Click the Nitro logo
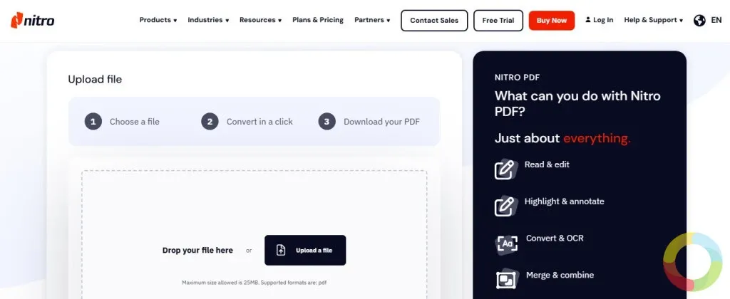 33,20
